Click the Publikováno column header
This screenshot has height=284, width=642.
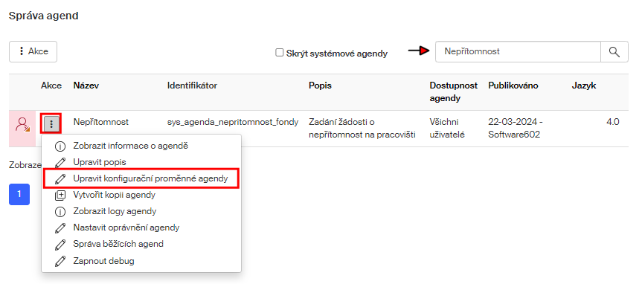click(513, 85)
